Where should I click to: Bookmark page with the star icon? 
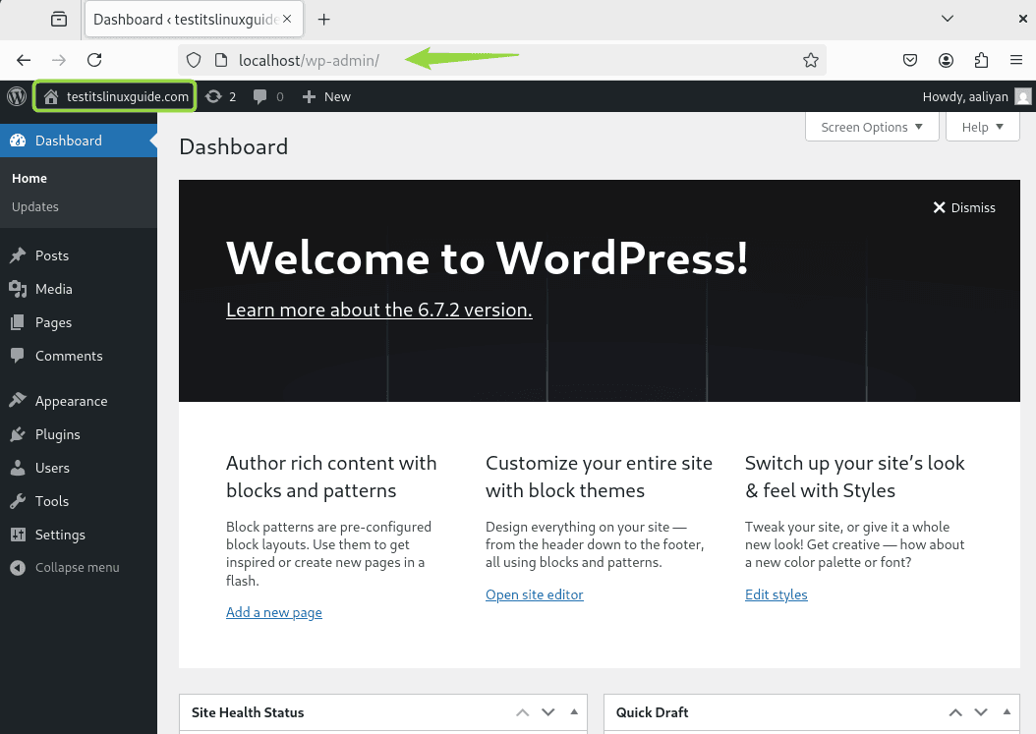810,60
